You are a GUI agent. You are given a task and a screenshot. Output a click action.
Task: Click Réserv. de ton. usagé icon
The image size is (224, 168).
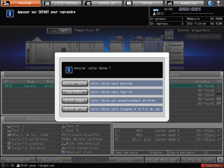tap(10, 135)
